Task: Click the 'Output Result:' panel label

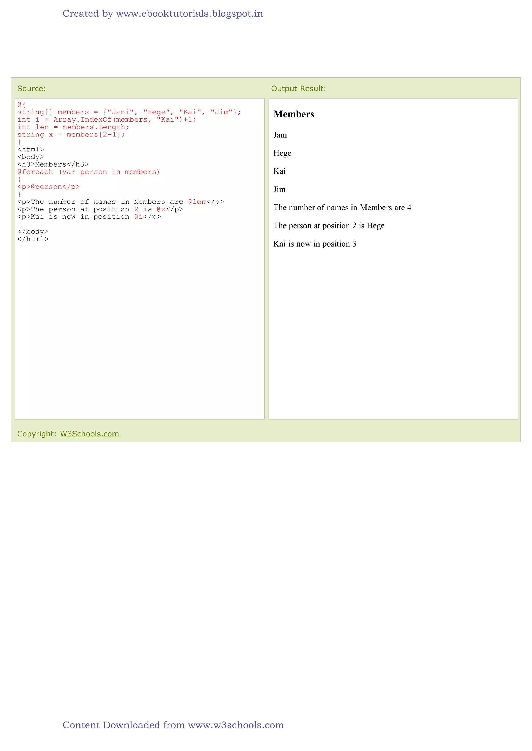Action: click(x=298, y=88)
